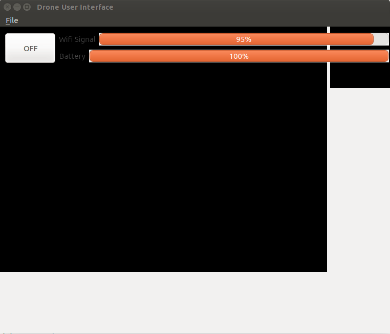Click the Drone User Interface title text

[x=75, y=7]
